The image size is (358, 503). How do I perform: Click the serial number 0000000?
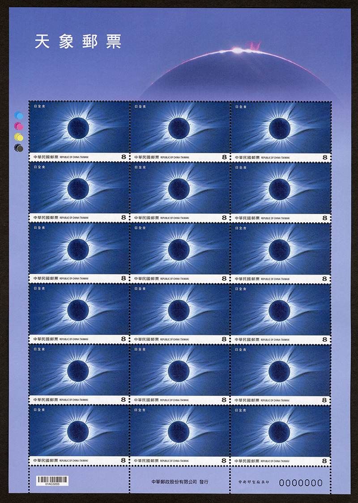(301, 482)
